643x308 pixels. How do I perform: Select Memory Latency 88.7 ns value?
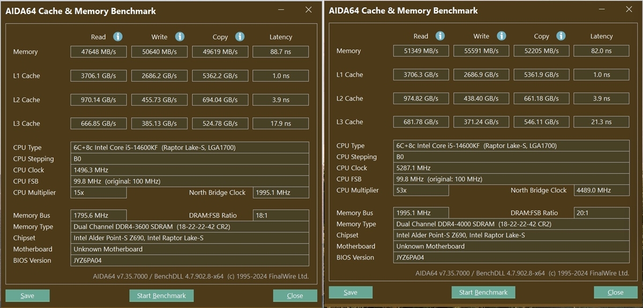(x=281, y=52)
